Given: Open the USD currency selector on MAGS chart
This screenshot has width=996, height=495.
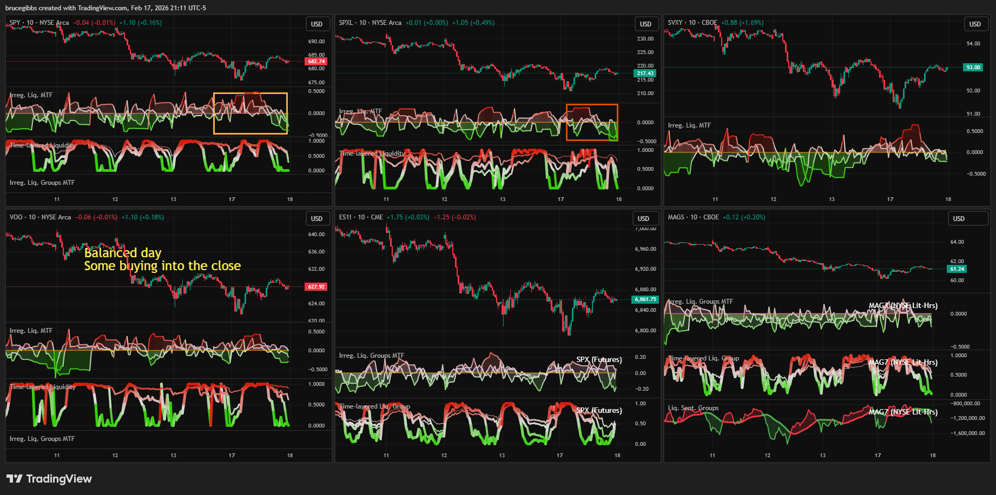Looking at the screenshot, I should (959, 219).
